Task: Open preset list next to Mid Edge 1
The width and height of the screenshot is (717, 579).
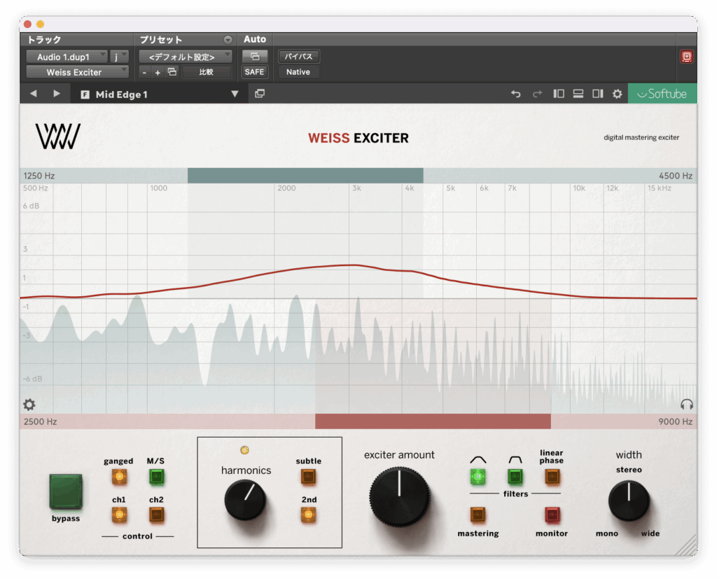Action: [235, 94]
